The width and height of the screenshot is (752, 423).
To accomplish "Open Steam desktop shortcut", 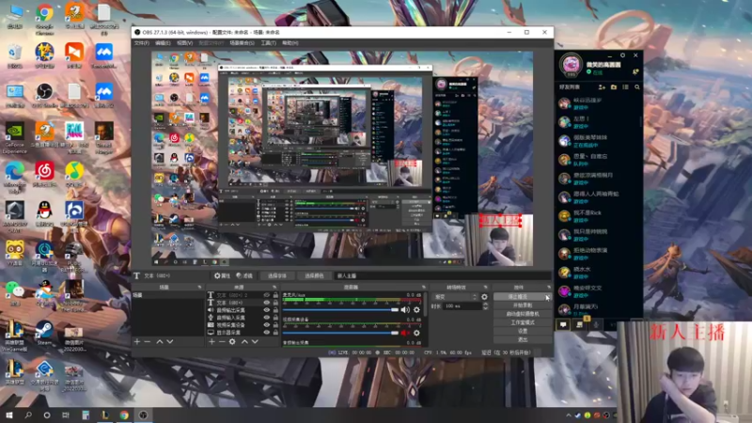I will [44, 333].
